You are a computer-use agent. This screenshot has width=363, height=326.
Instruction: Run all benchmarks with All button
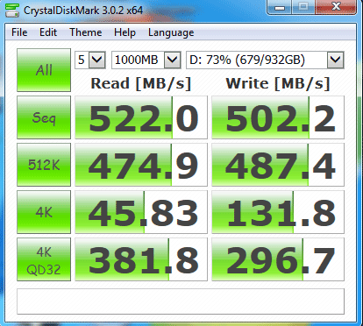44,70
